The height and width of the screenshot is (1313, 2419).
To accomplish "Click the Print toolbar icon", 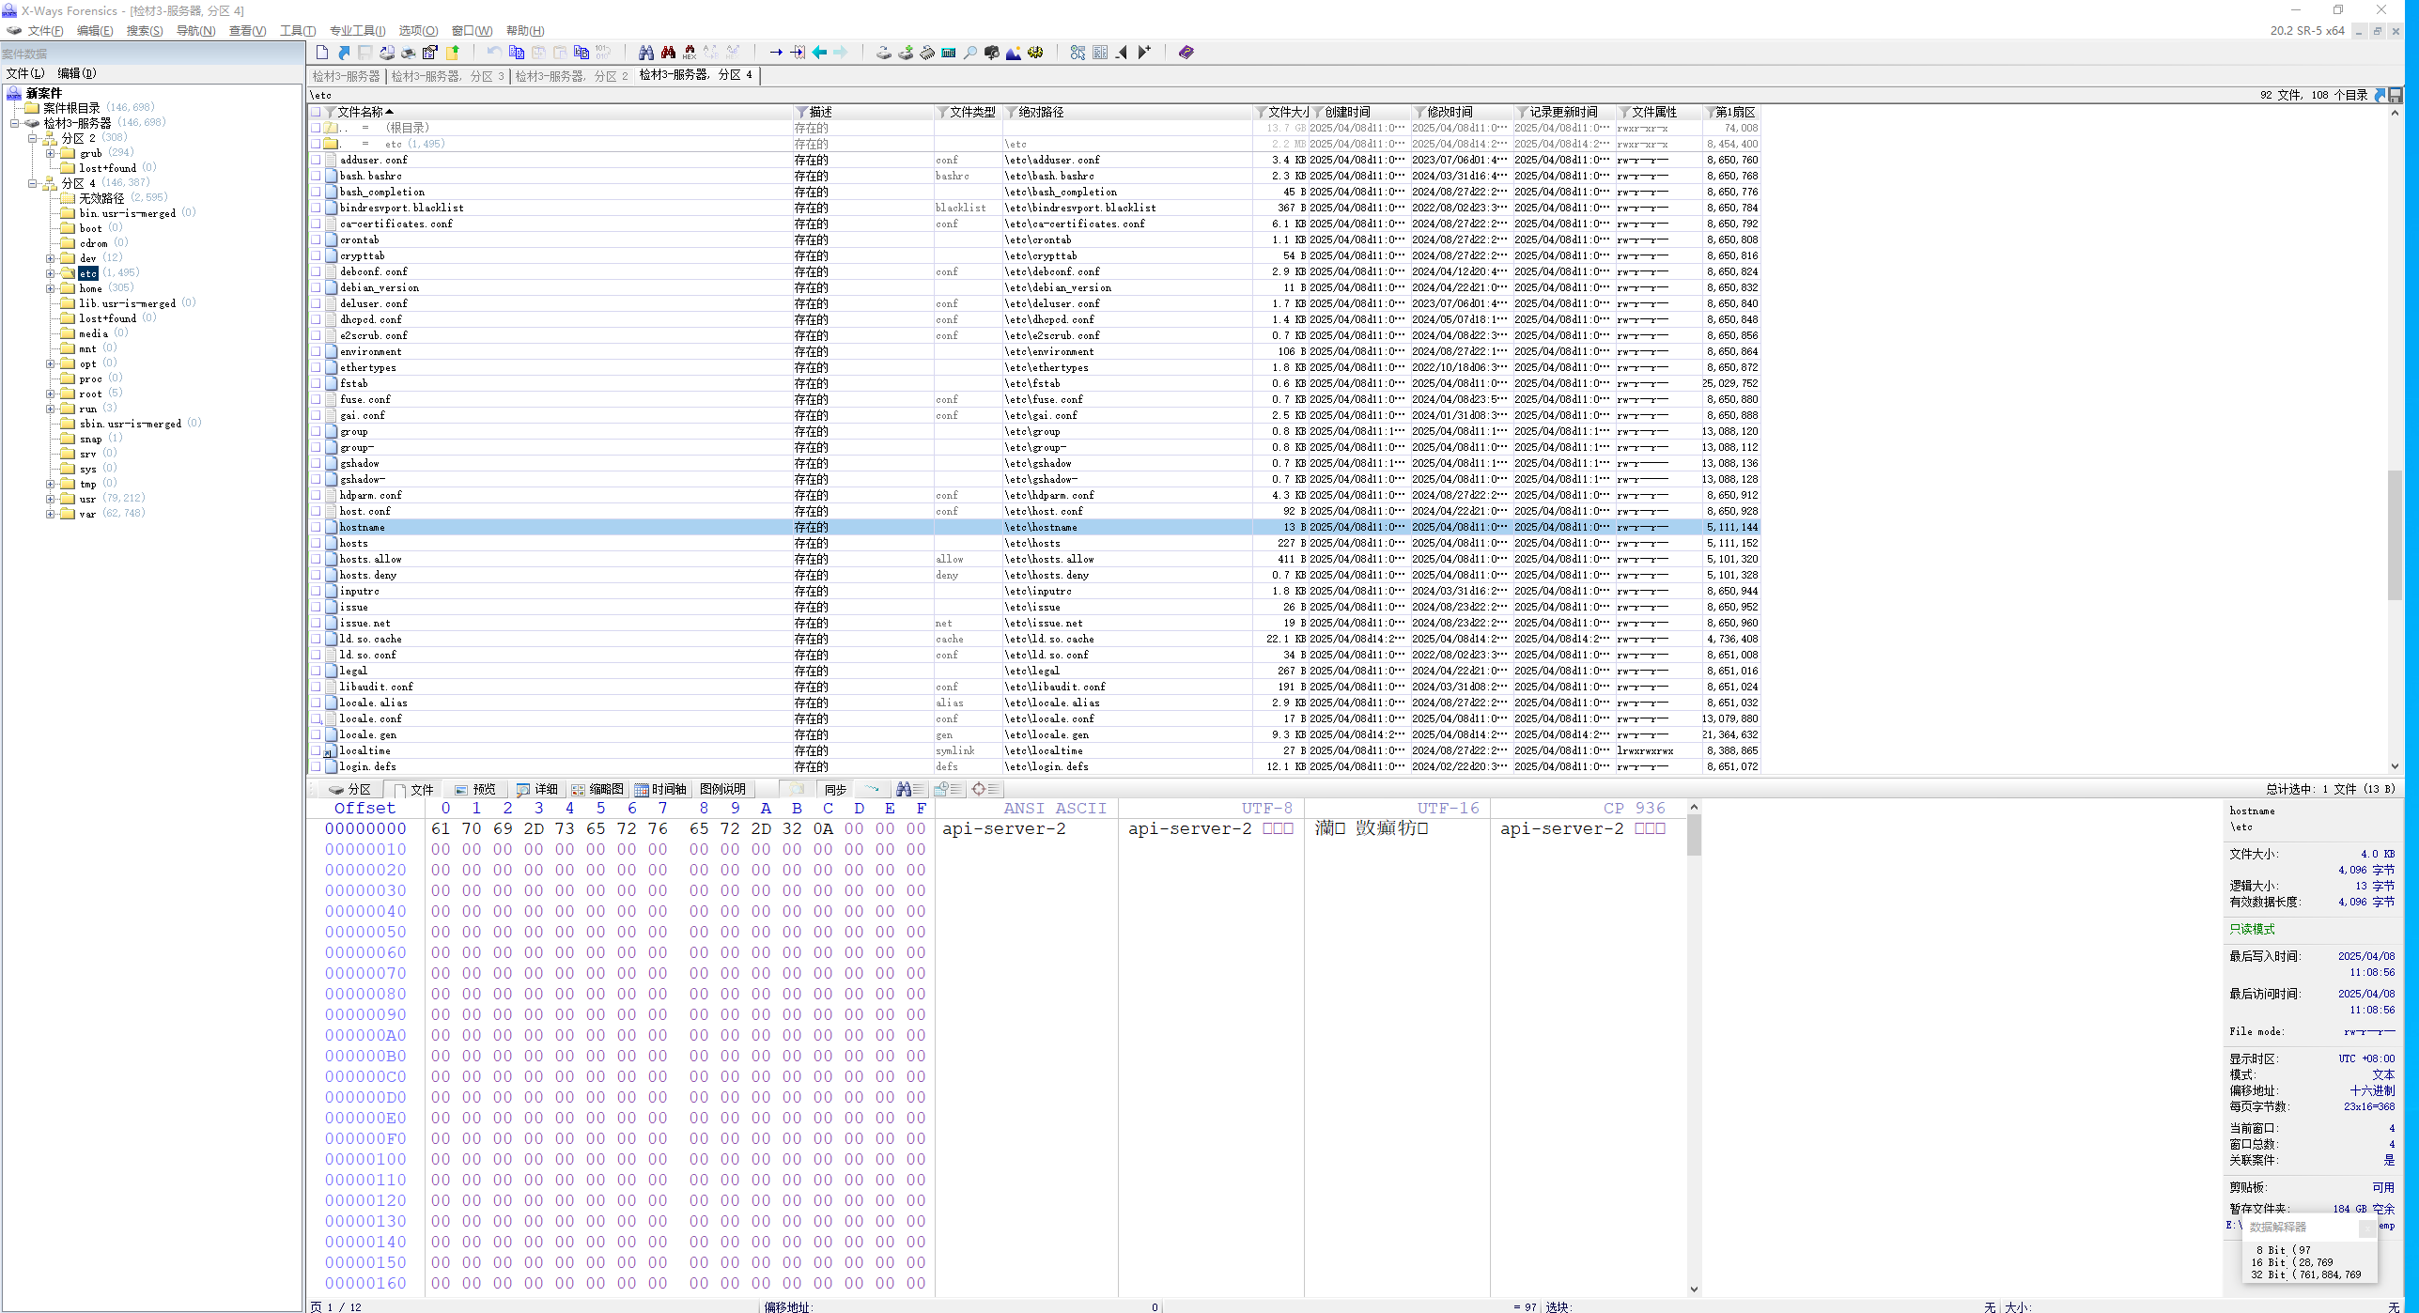I will [409, 53].
